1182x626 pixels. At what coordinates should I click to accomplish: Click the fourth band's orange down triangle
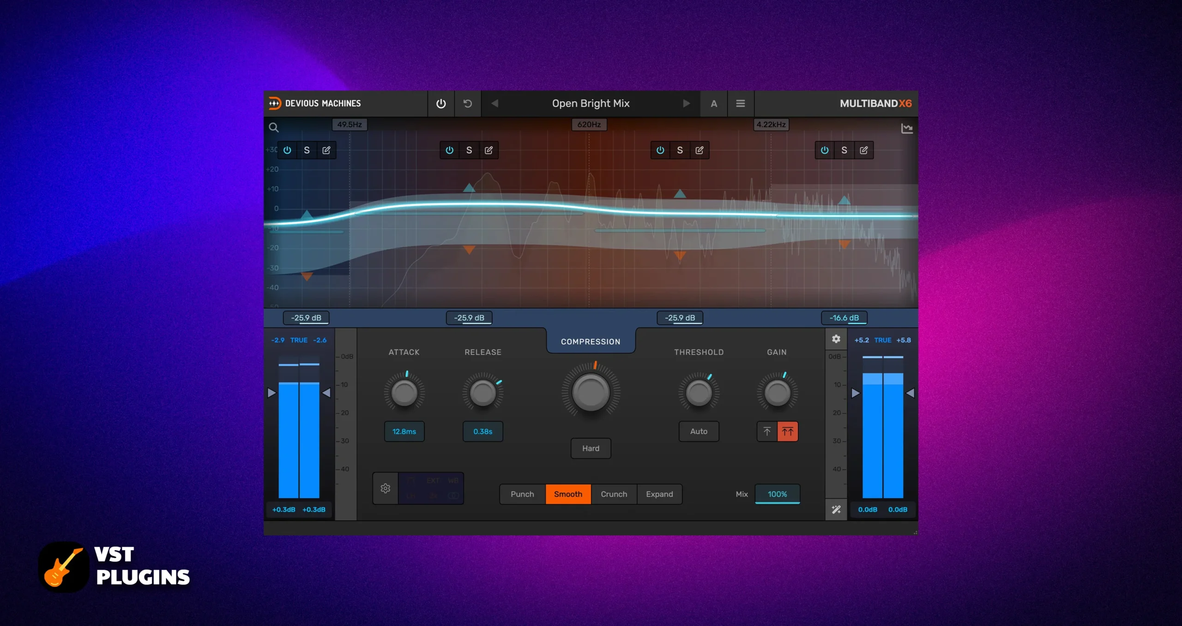844,244
